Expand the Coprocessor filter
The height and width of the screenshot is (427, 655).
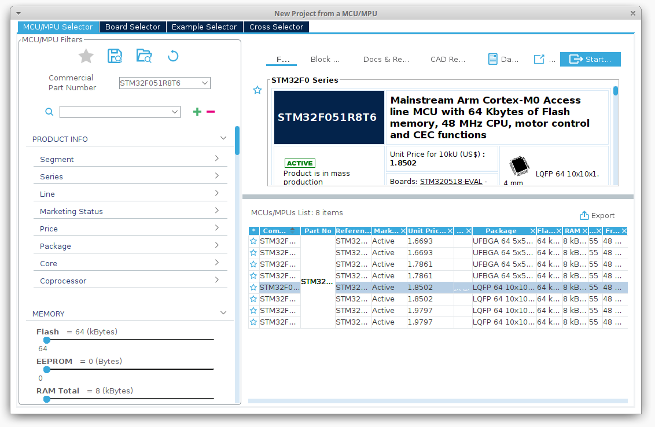click(x=217, y=280)
